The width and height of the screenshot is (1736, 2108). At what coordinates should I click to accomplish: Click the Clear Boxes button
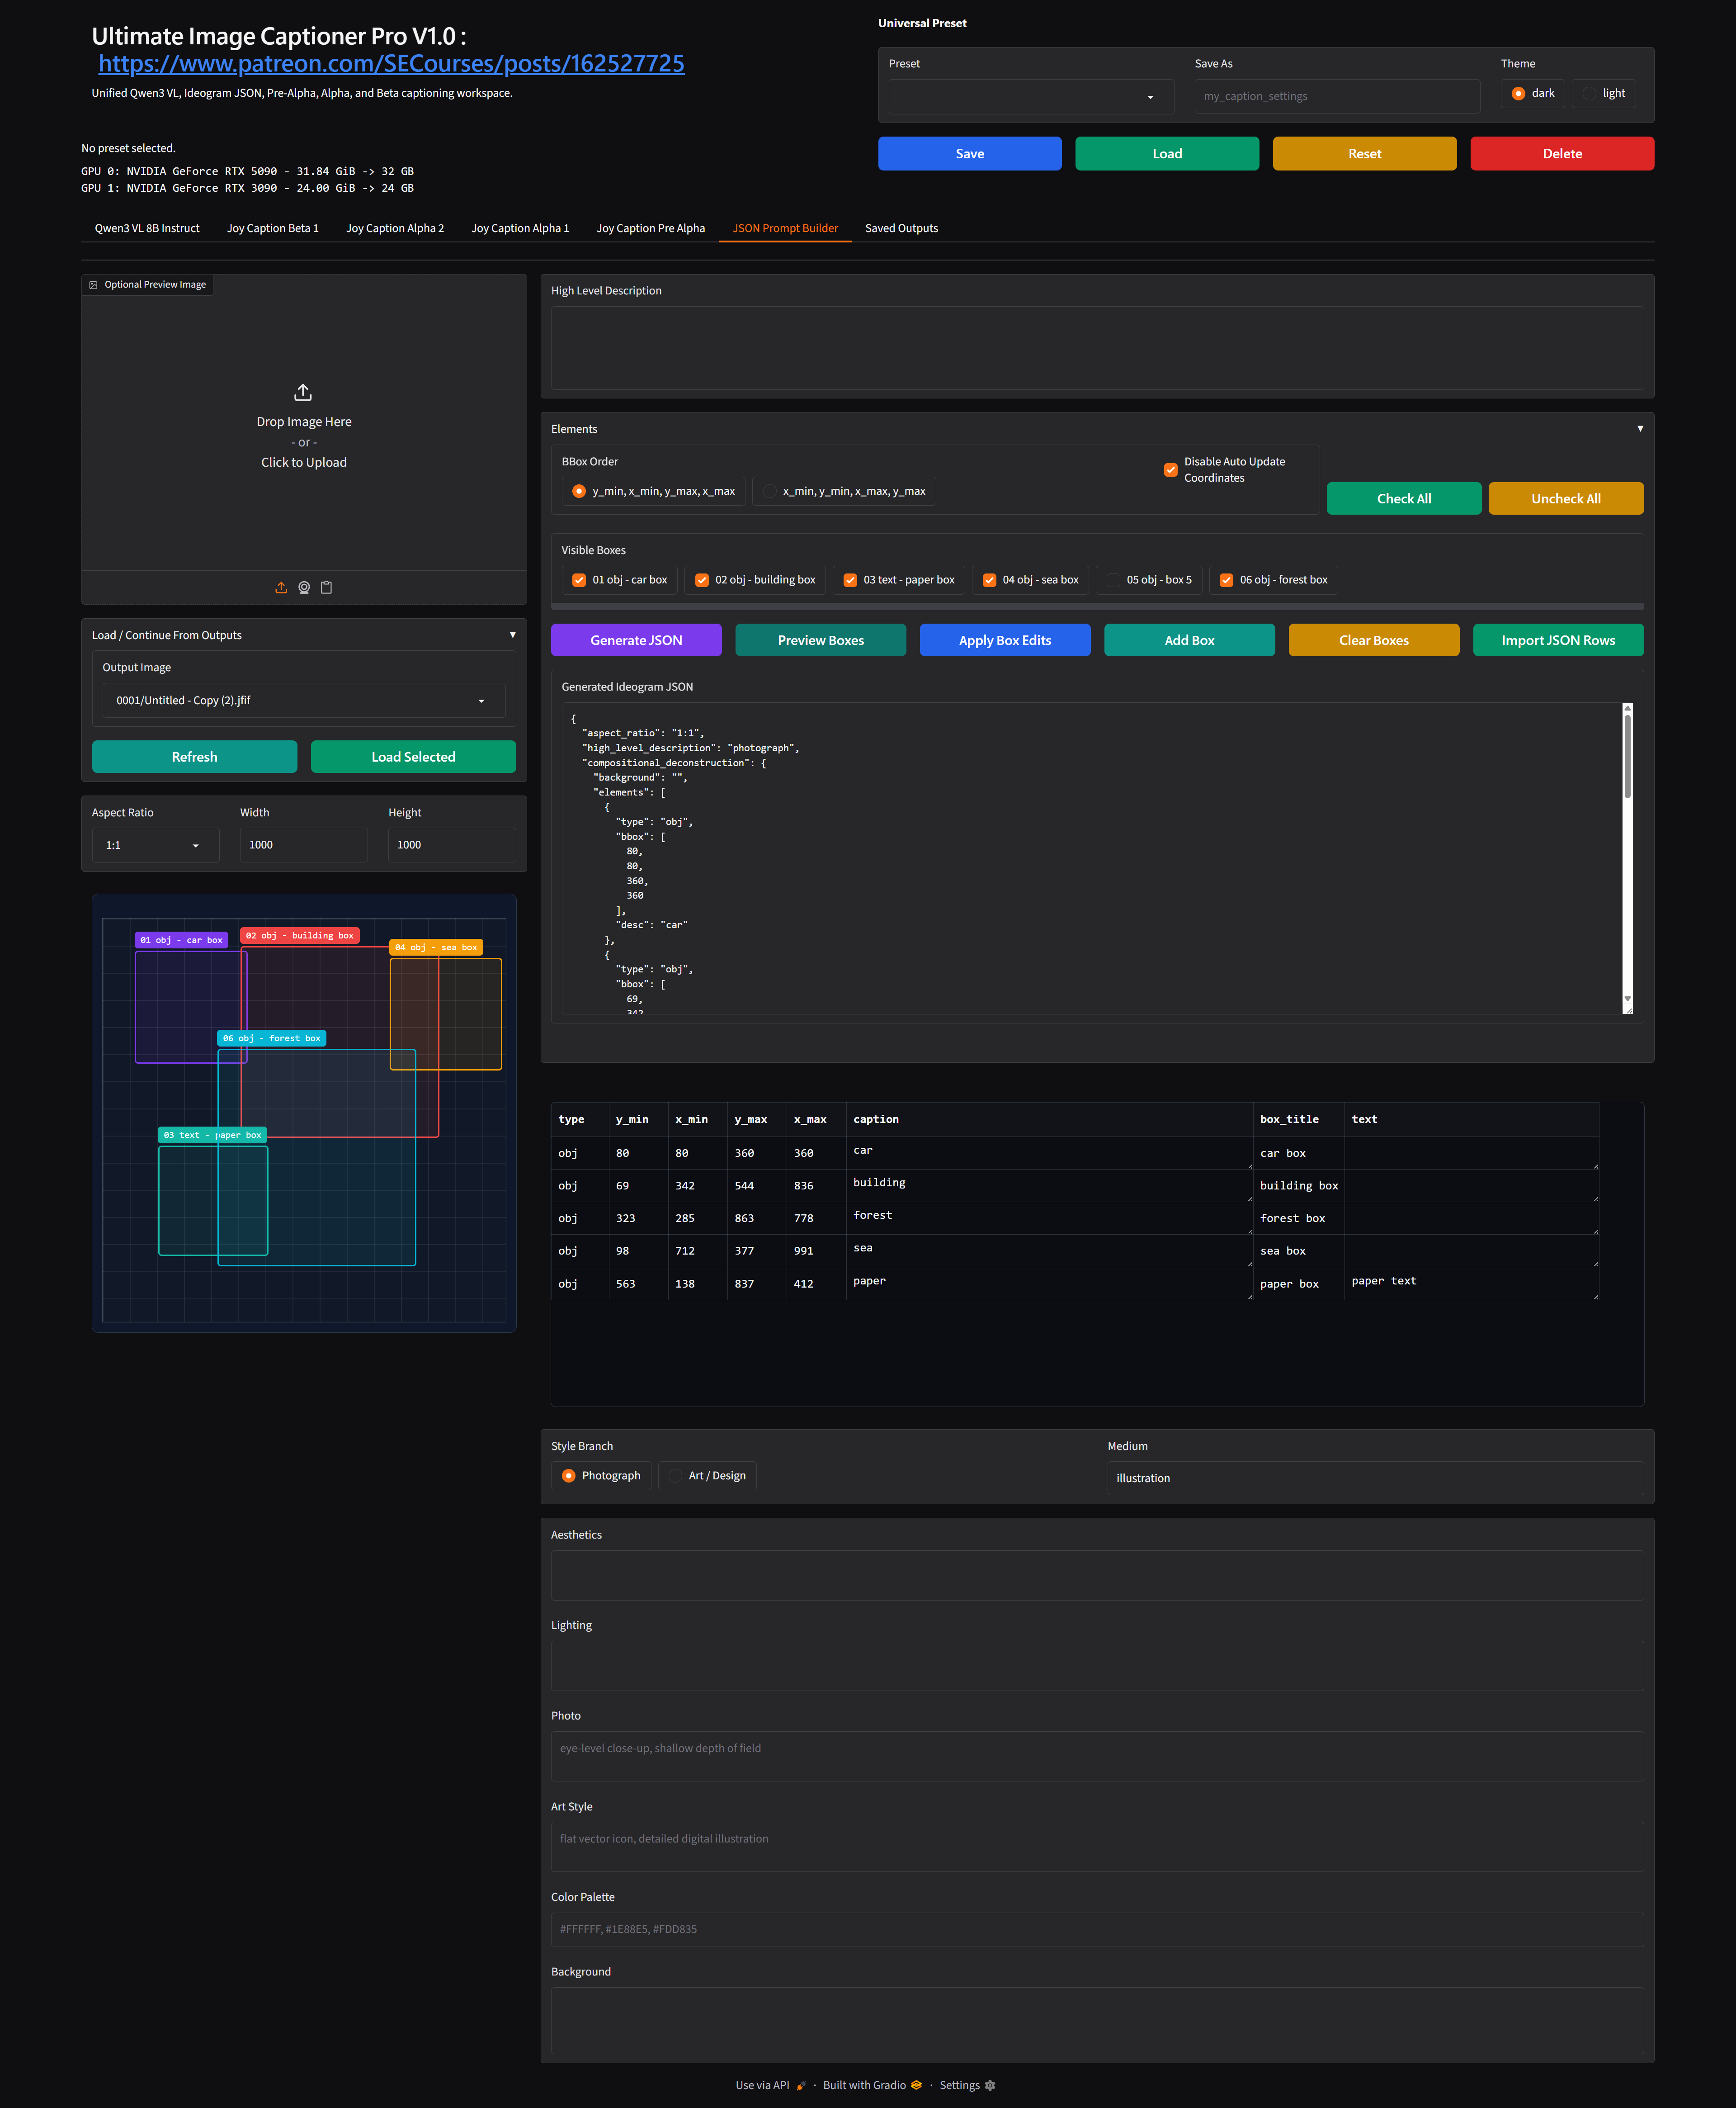1374,640
